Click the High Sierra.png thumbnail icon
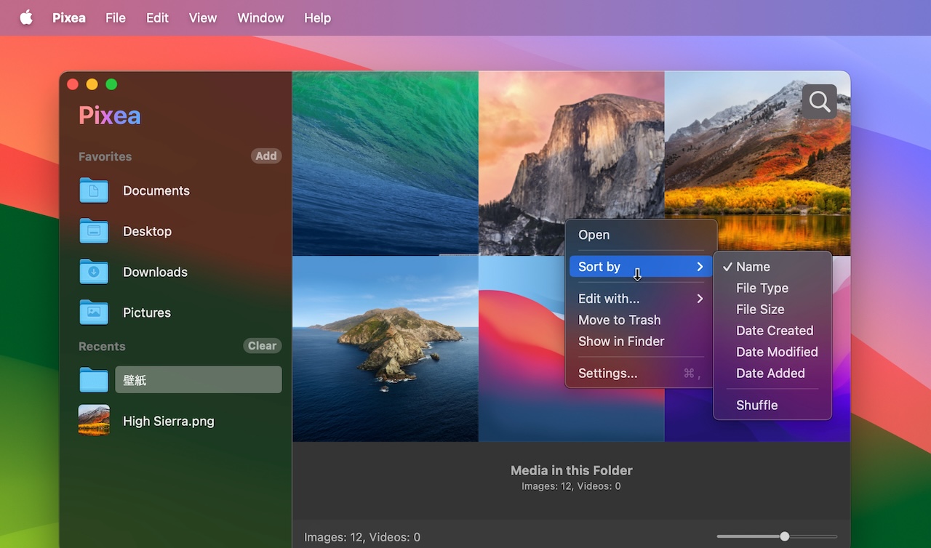 [94, 421]
